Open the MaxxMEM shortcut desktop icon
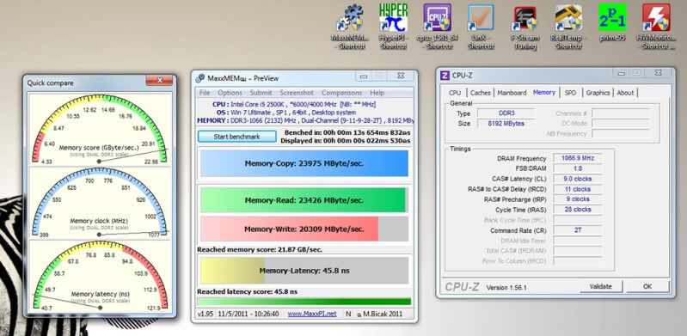Screen dimensions: 687x336 [x=349, y=27]
